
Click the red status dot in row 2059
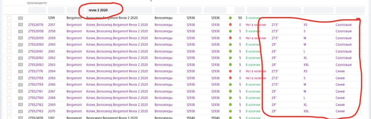click(230, 38)
